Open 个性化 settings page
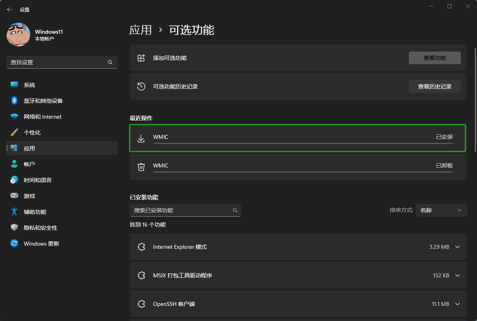477x321 pixels. pos(32,133)
